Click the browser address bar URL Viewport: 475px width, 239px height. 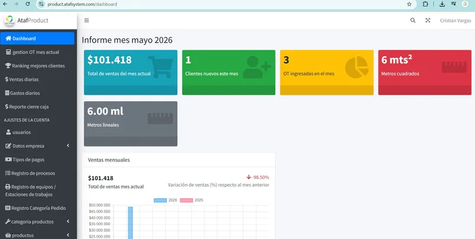point(82,4)
